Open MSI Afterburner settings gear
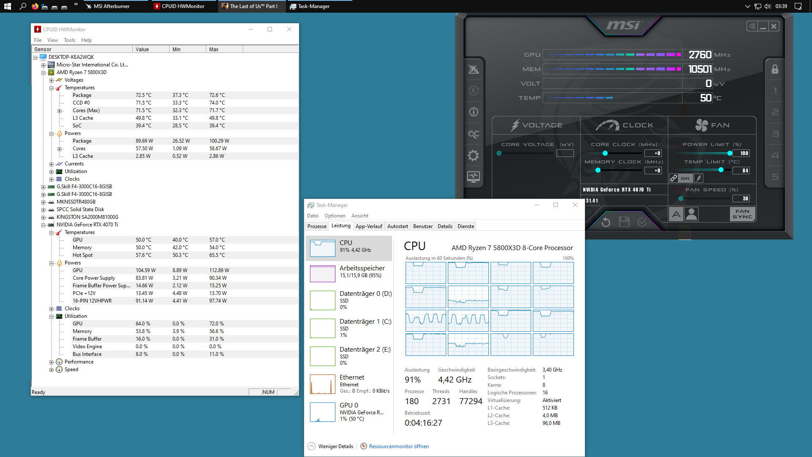This screenshot has height=457, width=812. pyautogui.click(x=473, y=155)
